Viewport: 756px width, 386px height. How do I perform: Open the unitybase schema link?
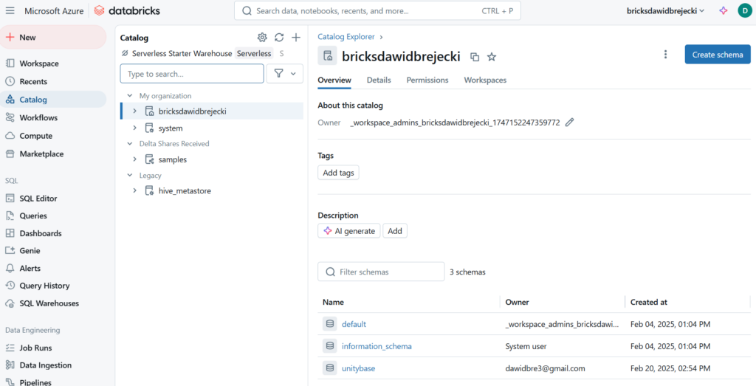(358, 368)
